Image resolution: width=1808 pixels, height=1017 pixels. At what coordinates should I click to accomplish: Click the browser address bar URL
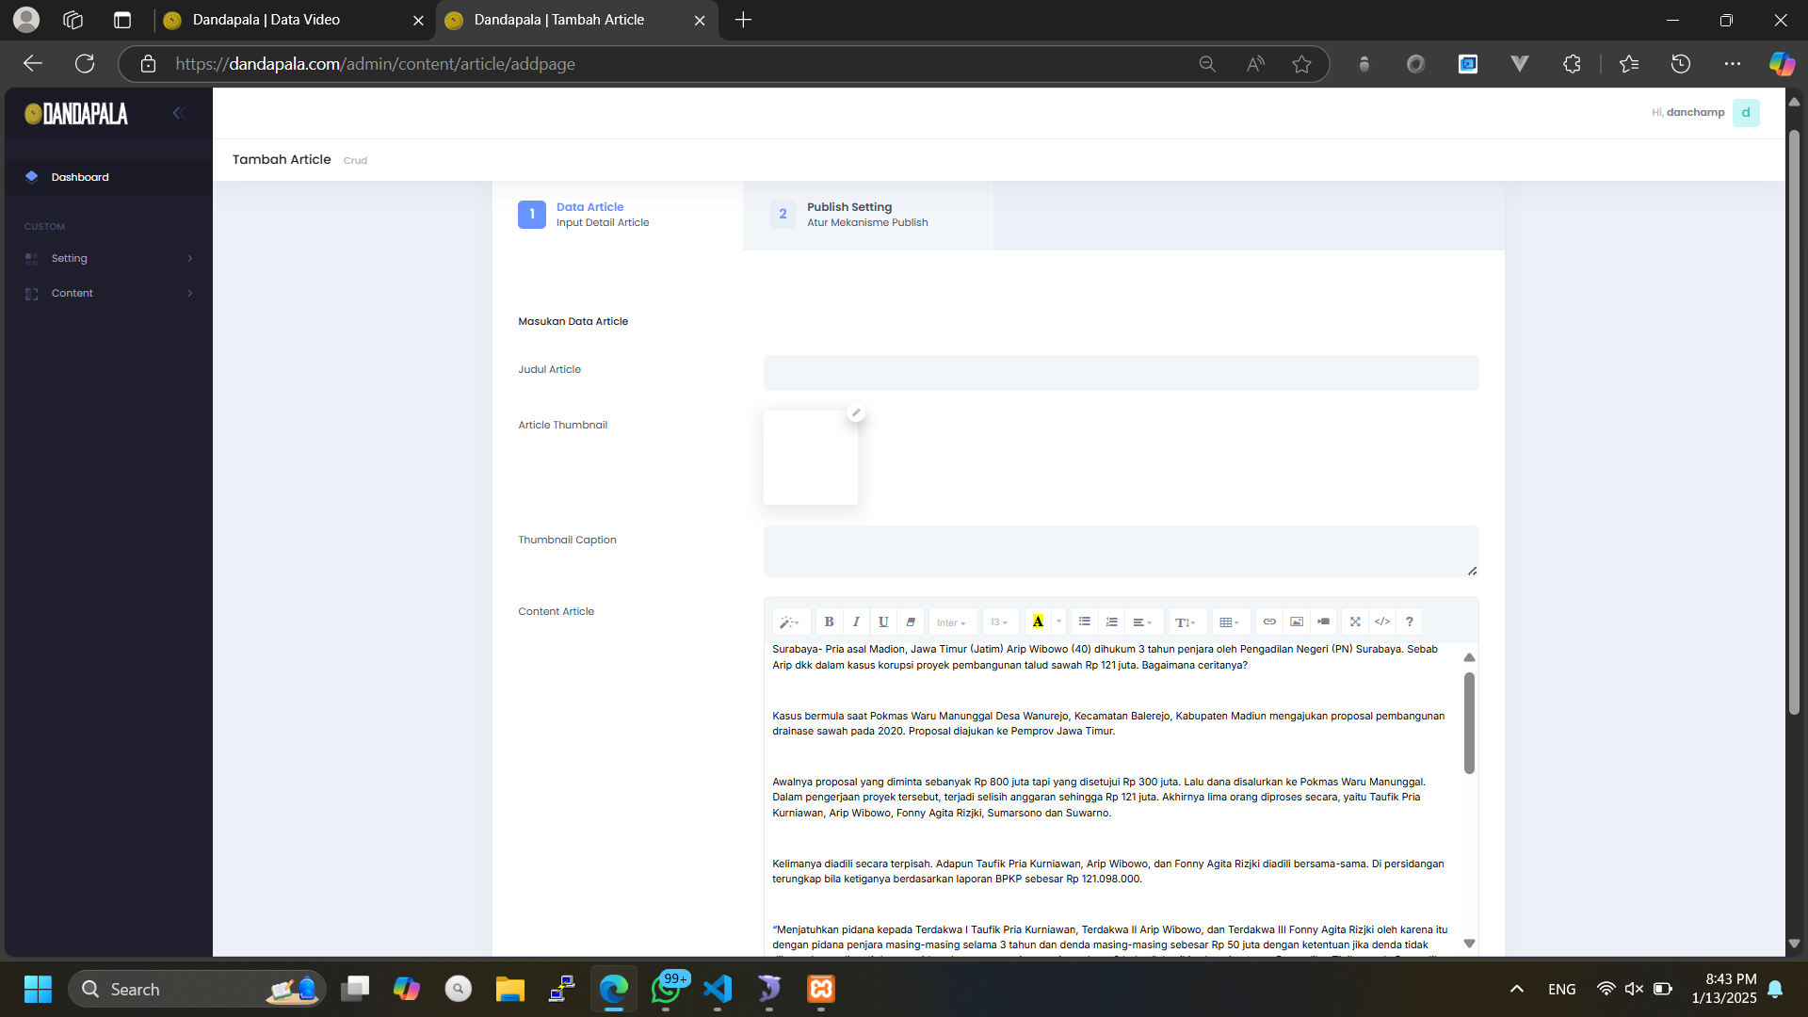coord(375,64)
